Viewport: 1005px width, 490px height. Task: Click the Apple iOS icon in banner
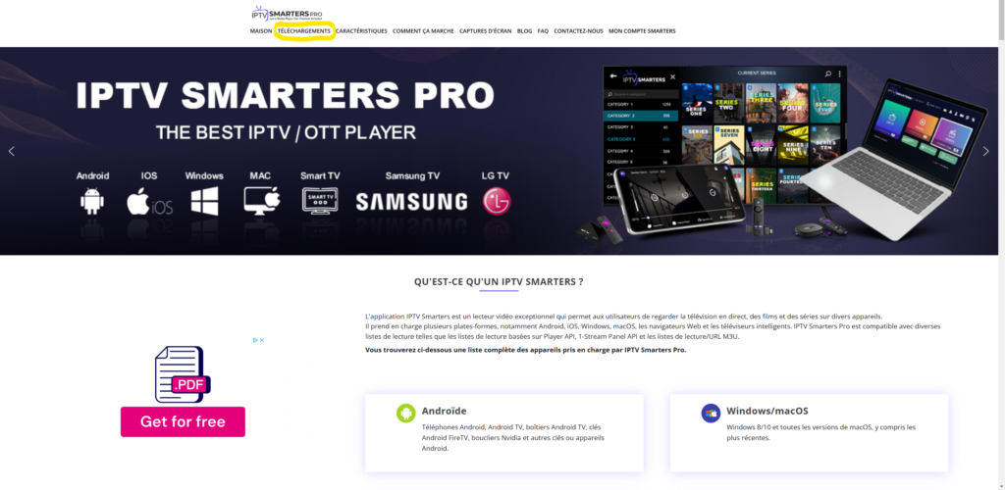[x=149, y=201]
